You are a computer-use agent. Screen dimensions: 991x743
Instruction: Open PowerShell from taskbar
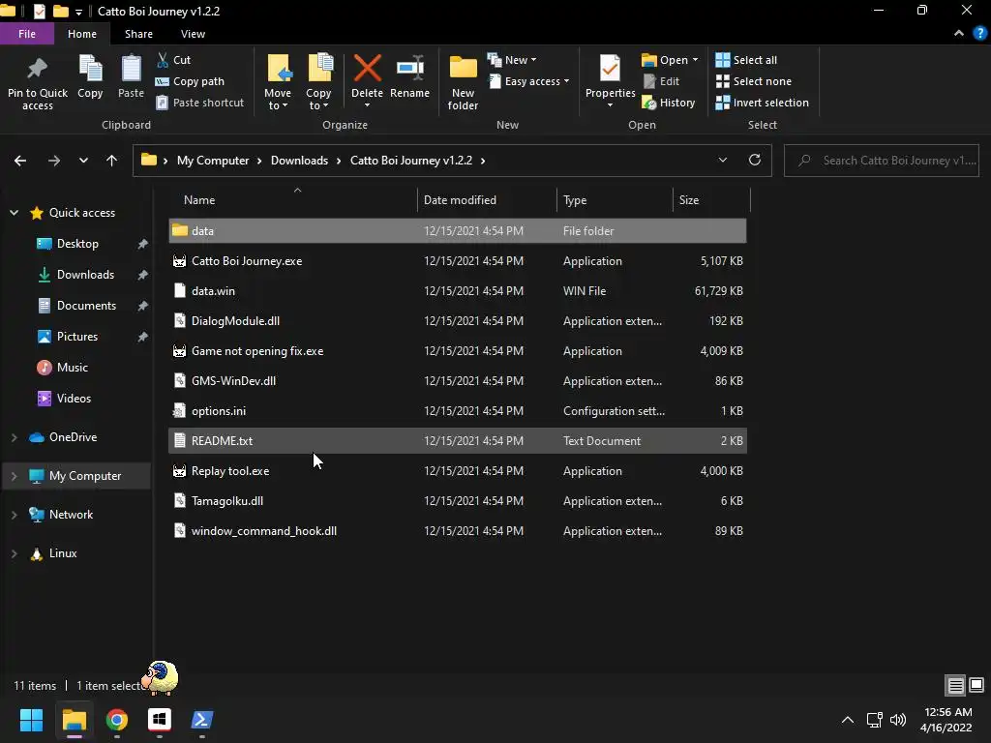pyautogui.click(x=202, y=720)
